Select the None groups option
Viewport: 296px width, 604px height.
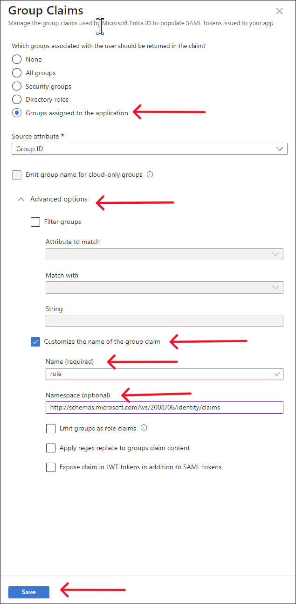[16, 59]
